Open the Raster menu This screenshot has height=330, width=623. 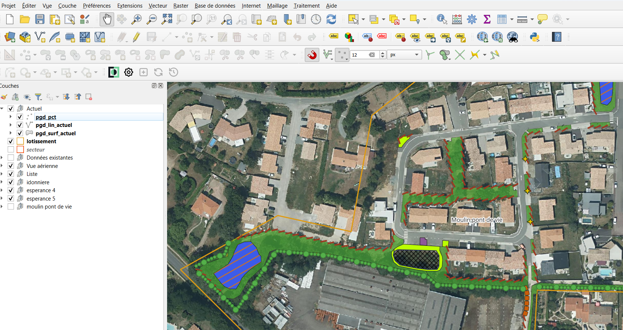[180, 5]
